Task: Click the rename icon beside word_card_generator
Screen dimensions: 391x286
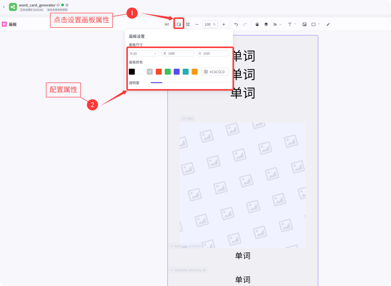Action: 67,5
